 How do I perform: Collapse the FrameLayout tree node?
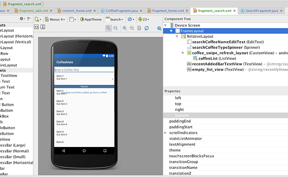pyautogui.click(x=171, y=31)
